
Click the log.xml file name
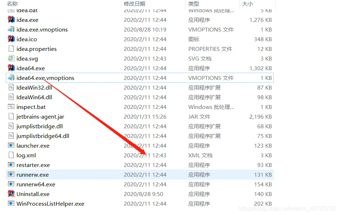click(x=26, y=156)
